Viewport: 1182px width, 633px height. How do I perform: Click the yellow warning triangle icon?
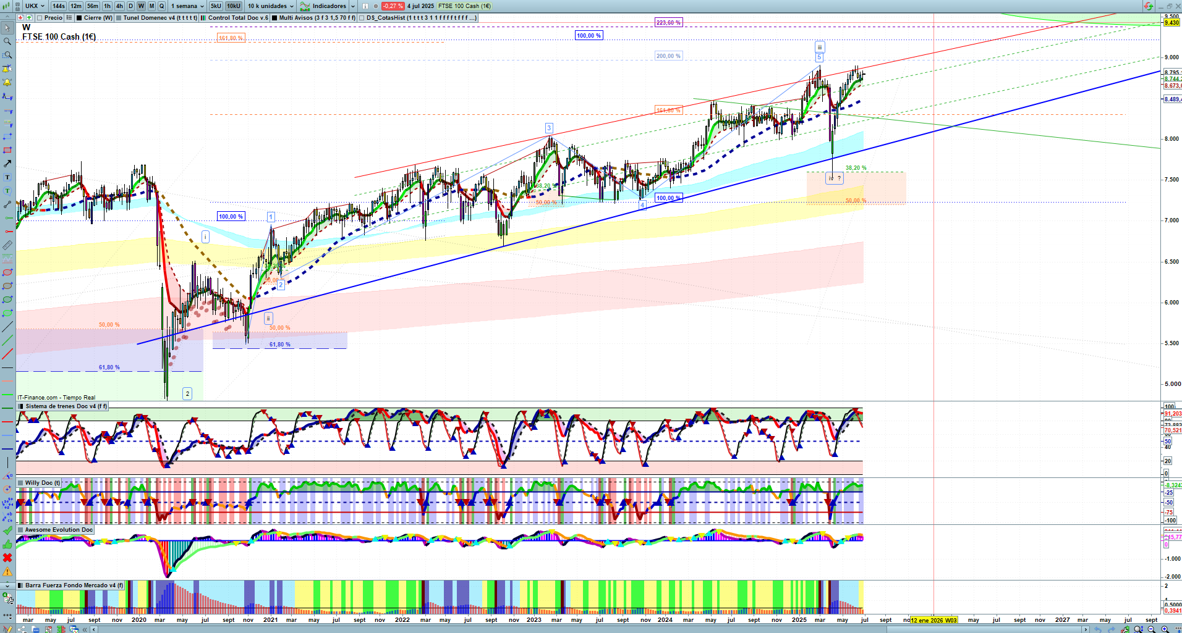pos(7,571)
